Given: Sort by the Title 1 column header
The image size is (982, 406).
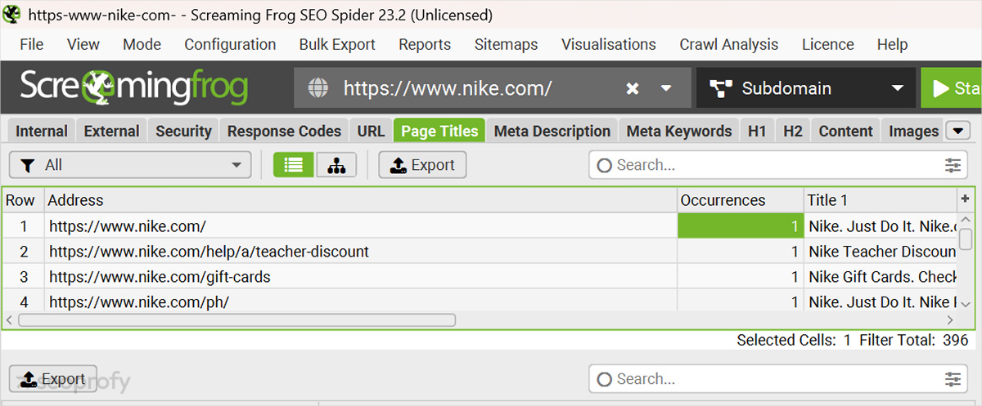Looking at the screenshot, I should [x=881, y=200].
